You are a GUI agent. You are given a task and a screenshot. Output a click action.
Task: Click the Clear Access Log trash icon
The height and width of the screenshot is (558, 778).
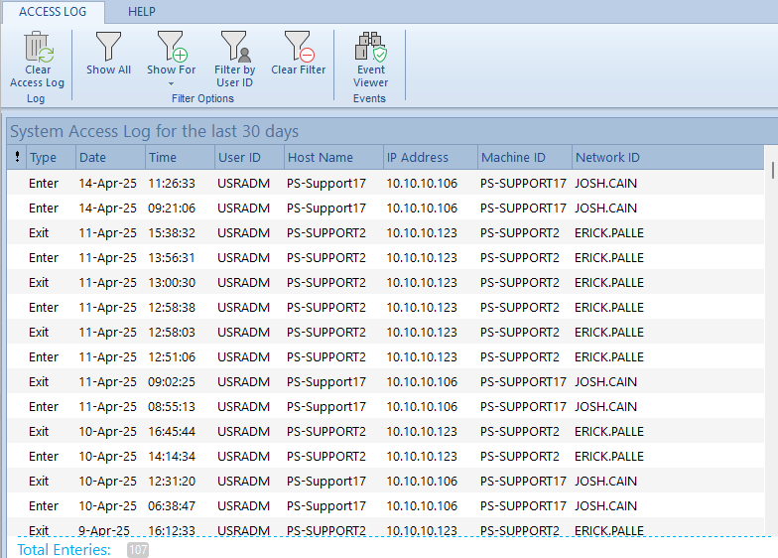pyautogui.click(x=38, y=47)
